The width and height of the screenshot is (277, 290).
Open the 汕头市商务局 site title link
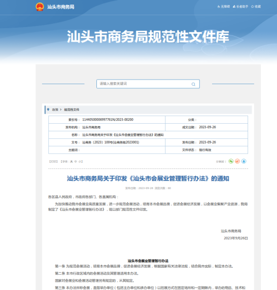click(x=61, y=7)
